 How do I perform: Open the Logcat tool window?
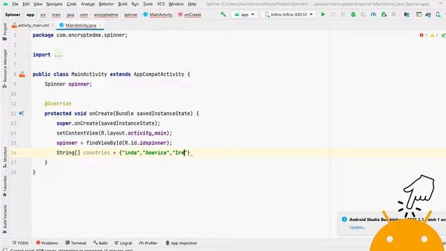click(123, 243)
